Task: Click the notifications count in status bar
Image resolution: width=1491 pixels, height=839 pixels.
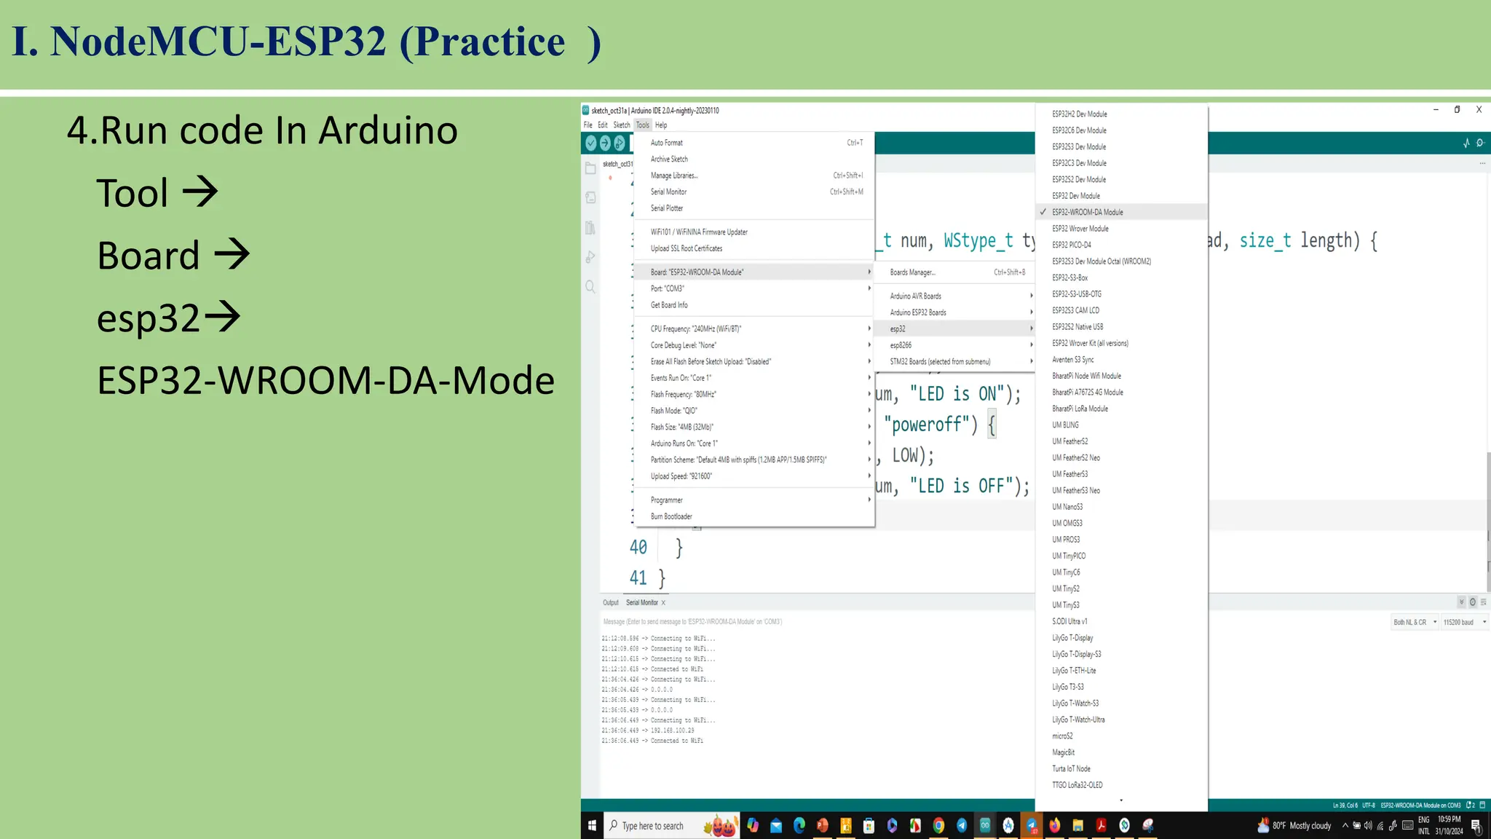Action: [1471, 805]
